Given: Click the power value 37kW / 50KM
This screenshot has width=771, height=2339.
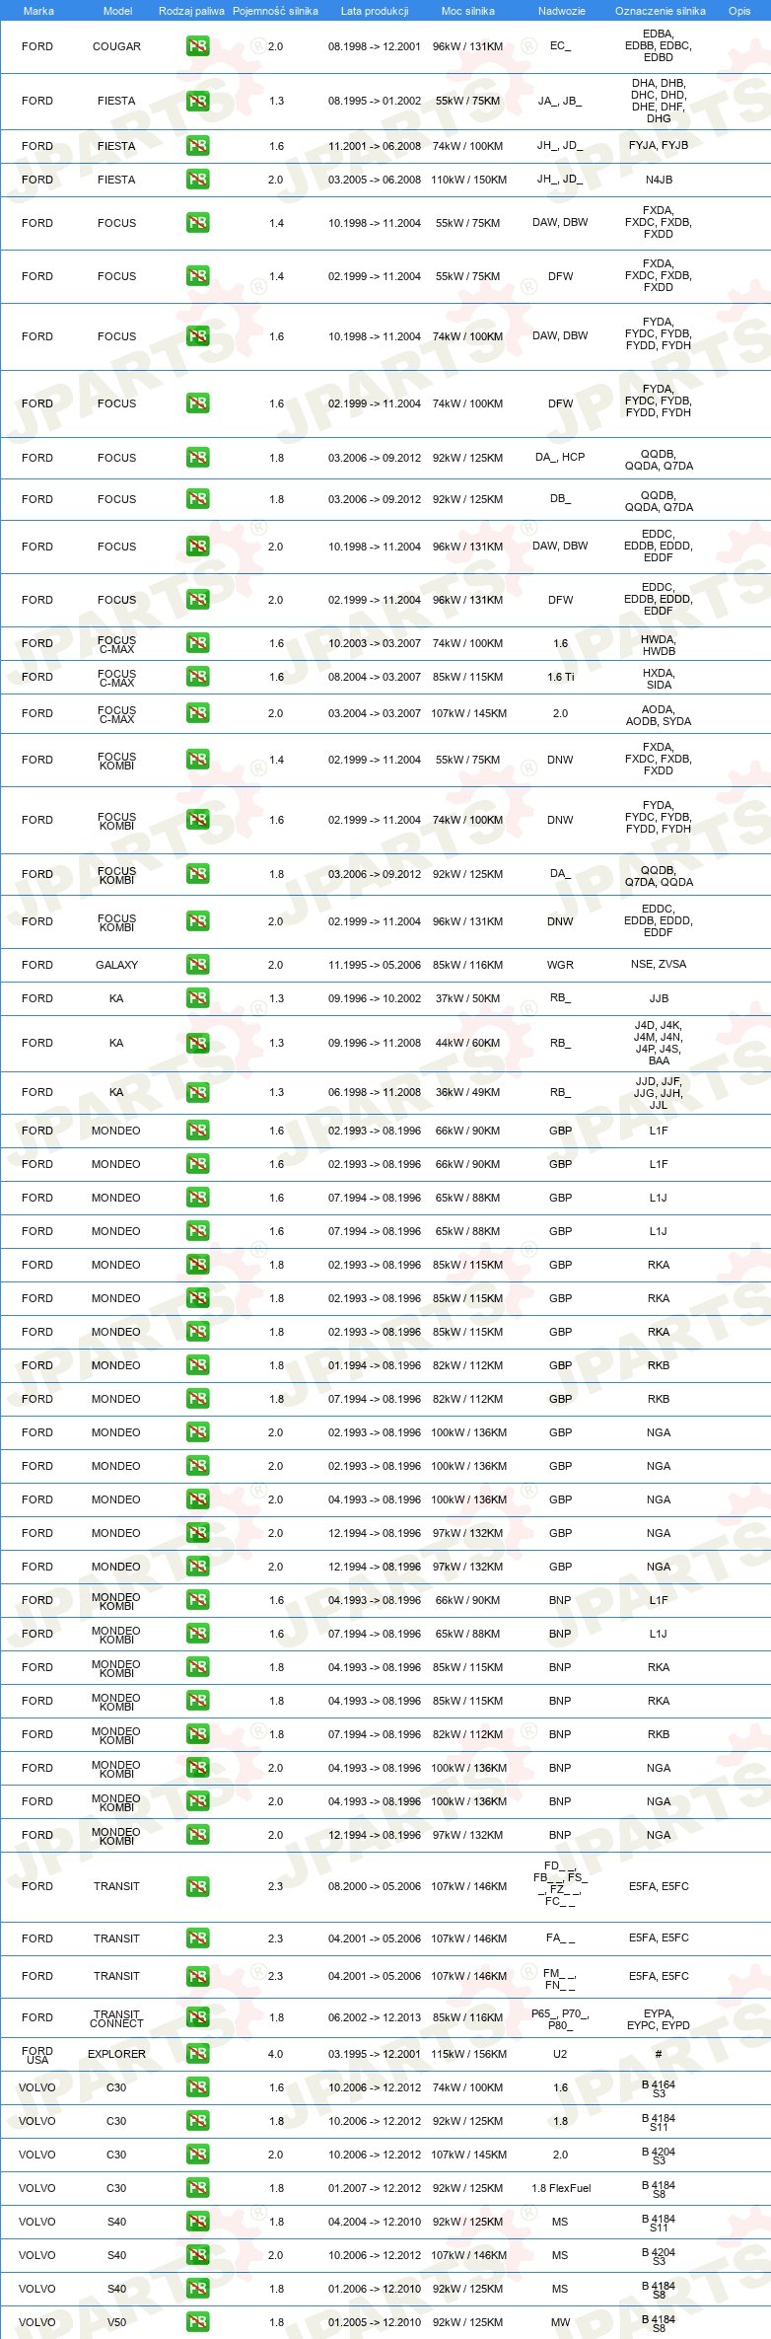Looking at the screenshot, I should (x=468, y=998).
